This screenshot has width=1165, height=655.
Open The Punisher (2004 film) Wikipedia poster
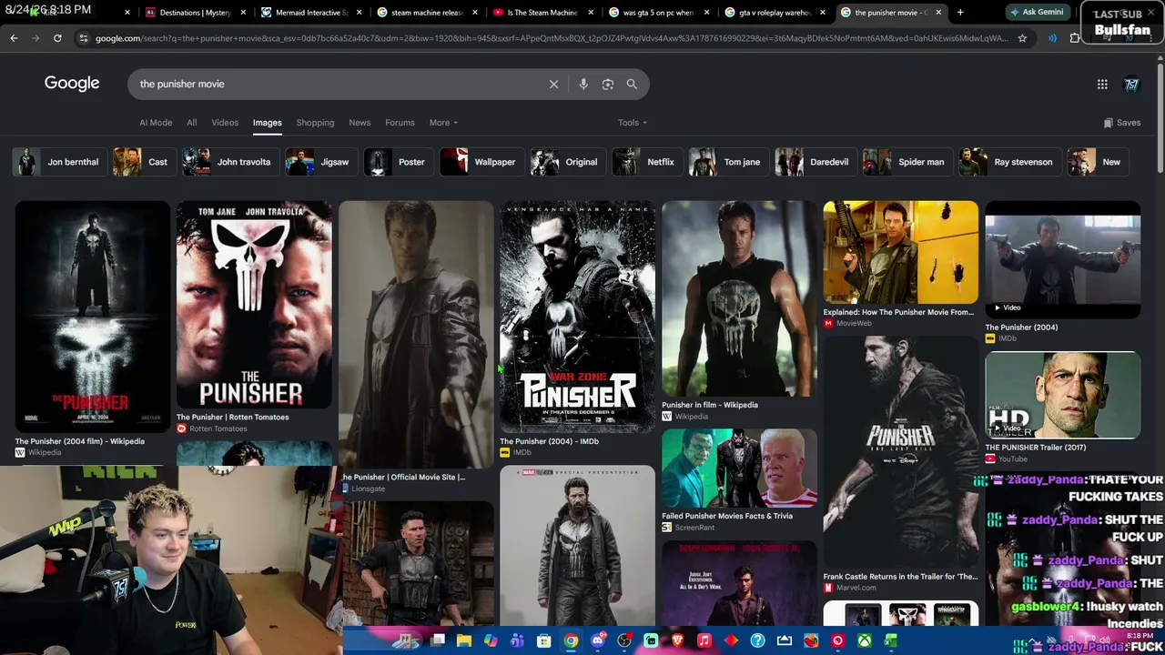tap(92, 317)
